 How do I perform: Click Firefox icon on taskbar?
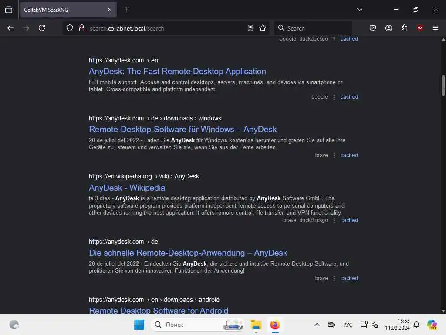tap(275, 325)
